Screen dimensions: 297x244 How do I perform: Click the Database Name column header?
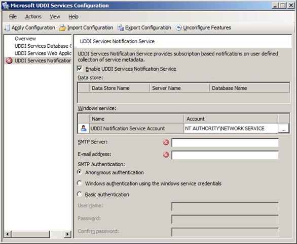click(249, 88)
